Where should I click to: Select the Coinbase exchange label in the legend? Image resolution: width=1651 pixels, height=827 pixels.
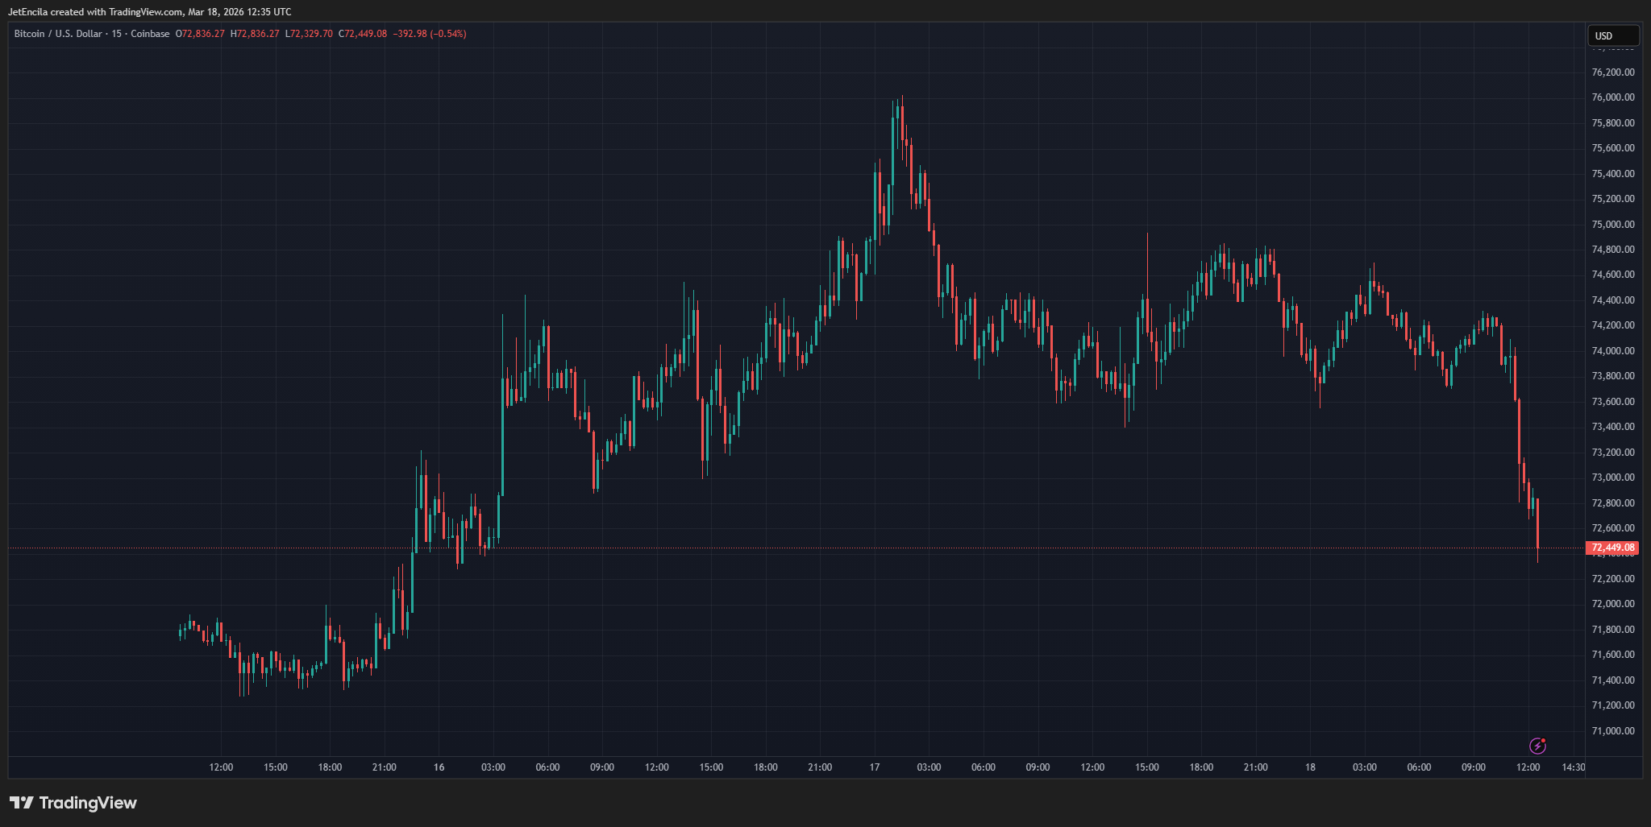pos(150,34)
